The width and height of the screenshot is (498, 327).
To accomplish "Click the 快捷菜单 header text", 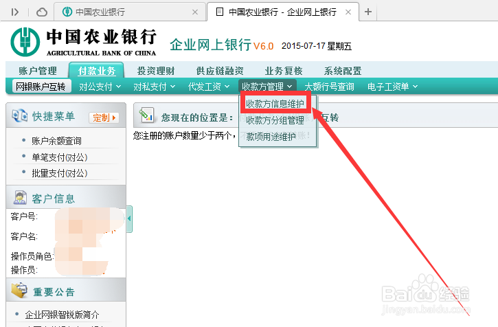I will [x=54, y=117].
